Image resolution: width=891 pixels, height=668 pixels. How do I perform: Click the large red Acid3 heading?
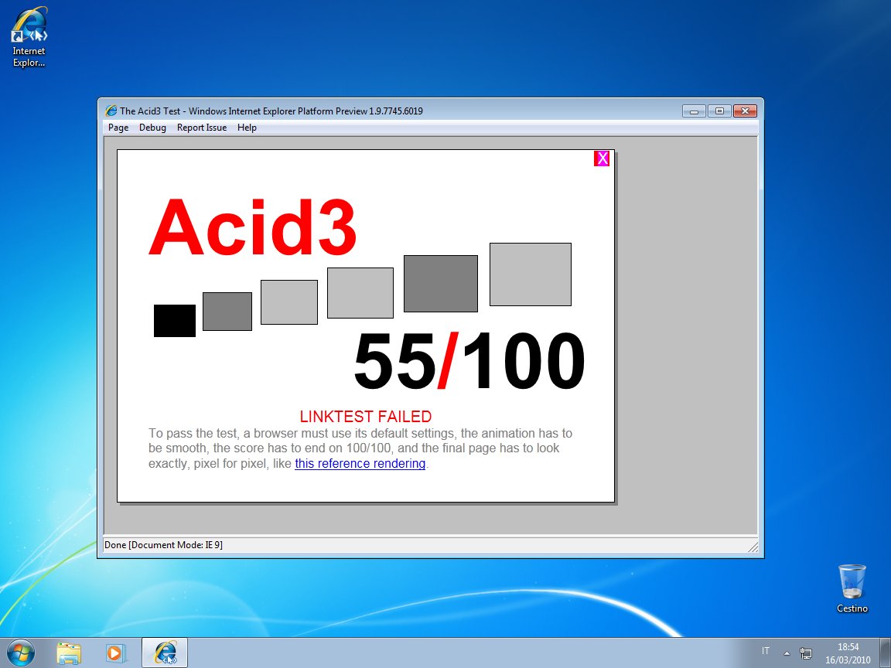tap(253, 227)
